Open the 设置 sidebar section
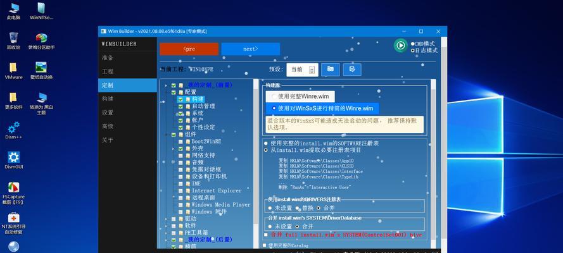This screenshot has width=563, height=253. coord(127,113)
